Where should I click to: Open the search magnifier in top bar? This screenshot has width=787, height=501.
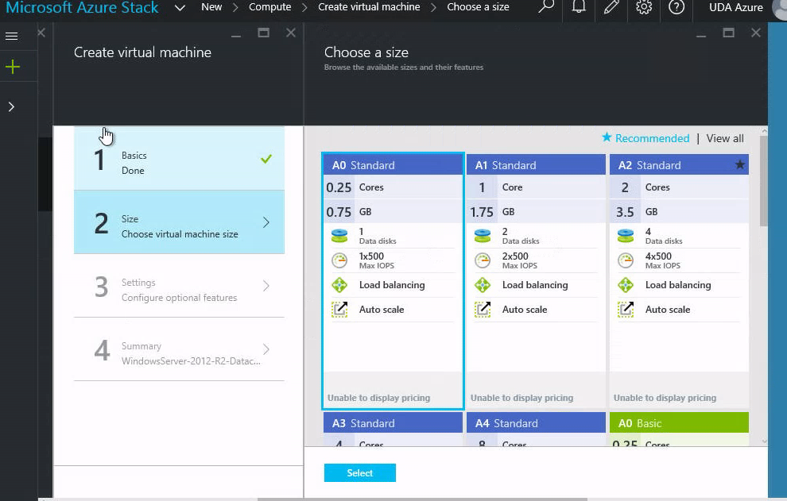(546, 7)
